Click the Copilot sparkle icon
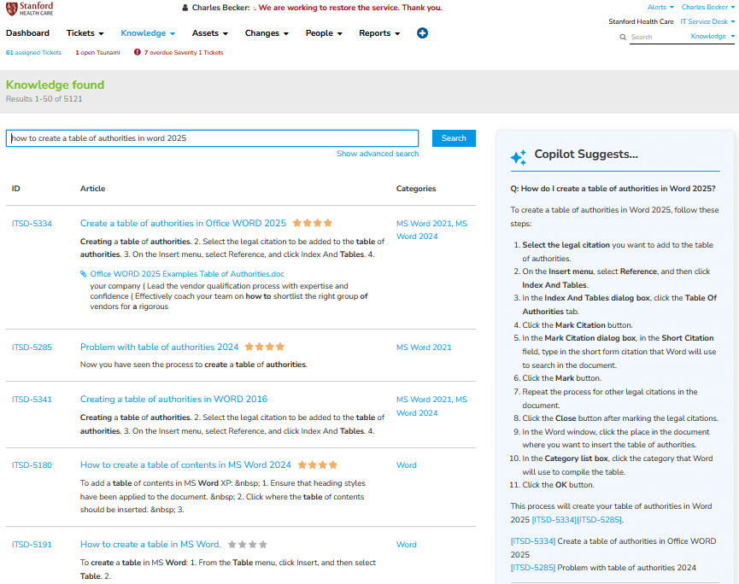Image resolution: width=739 pixels, height=584 pixels. (x=519, y=157)
